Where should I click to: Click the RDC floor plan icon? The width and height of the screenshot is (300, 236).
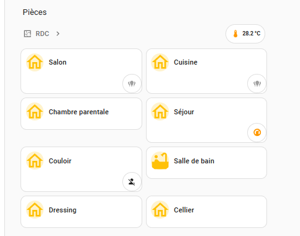[27, 34]
